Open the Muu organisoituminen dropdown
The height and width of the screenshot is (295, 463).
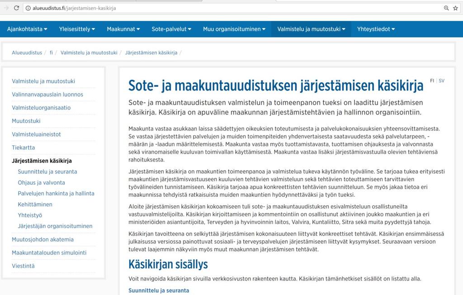234,29
